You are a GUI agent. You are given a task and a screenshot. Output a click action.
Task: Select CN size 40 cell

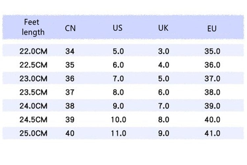click(70, 133)
